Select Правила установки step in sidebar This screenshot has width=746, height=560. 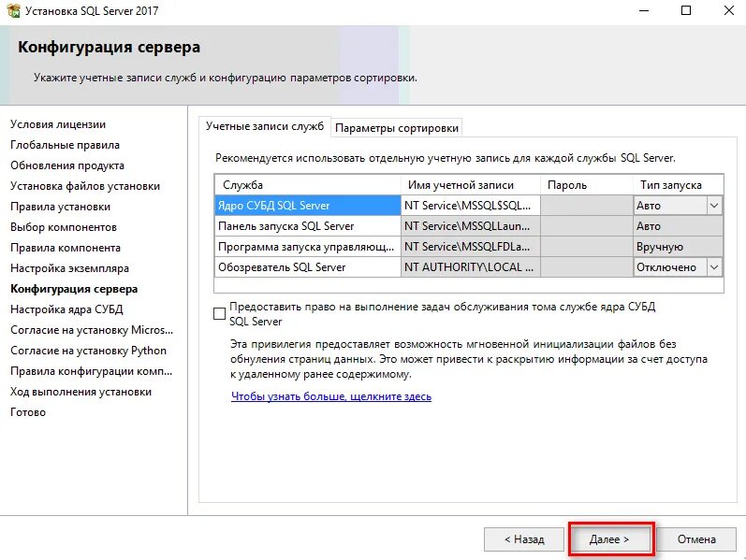[60, 207]
